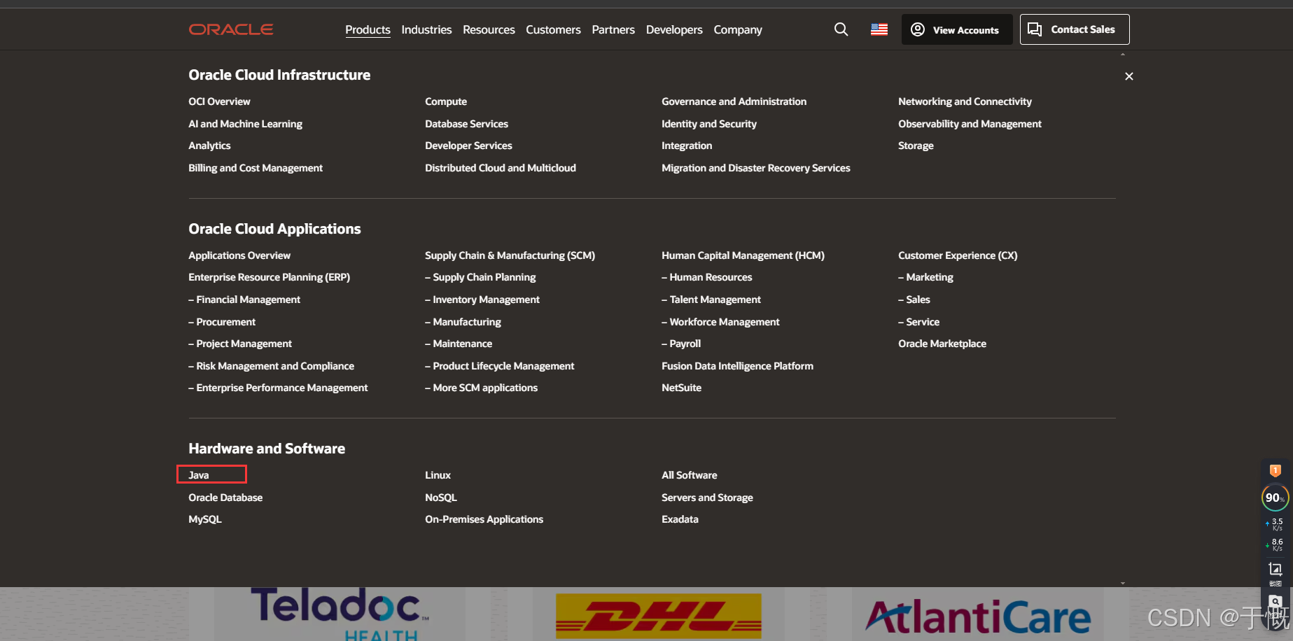
Task: Open AI and Machine Learning link
Action: click(245, 124)
